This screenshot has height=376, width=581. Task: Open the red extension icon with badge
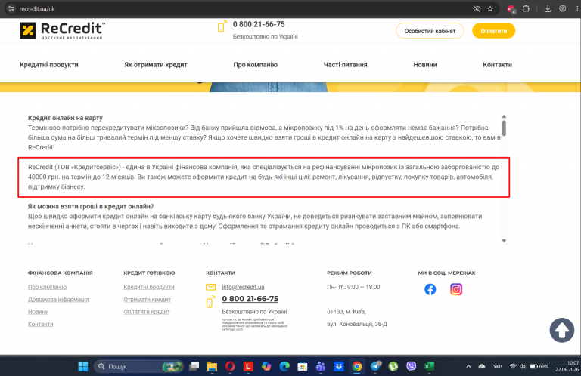(x=511, y=9)
